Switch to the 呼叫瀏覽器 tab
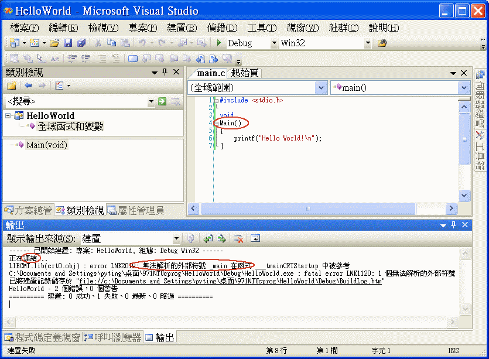This screenshot has height=359, width=489. 112,337
